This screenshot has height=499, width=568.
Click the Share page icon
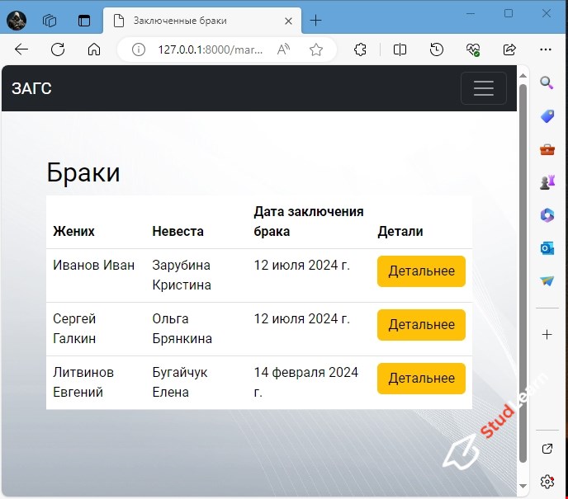509,49
